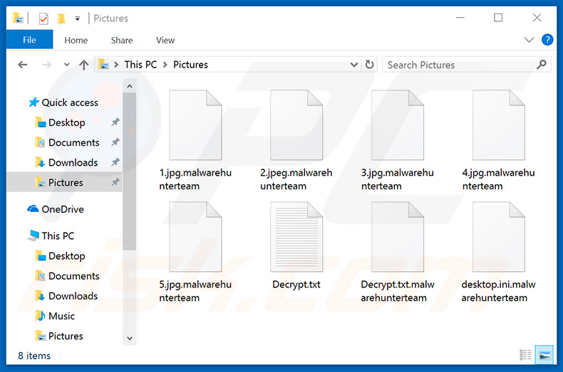Screen dimensions: 563x372
Task: Open Pictures under This PC
Action: pyautogui.click(x=59, y=336)
